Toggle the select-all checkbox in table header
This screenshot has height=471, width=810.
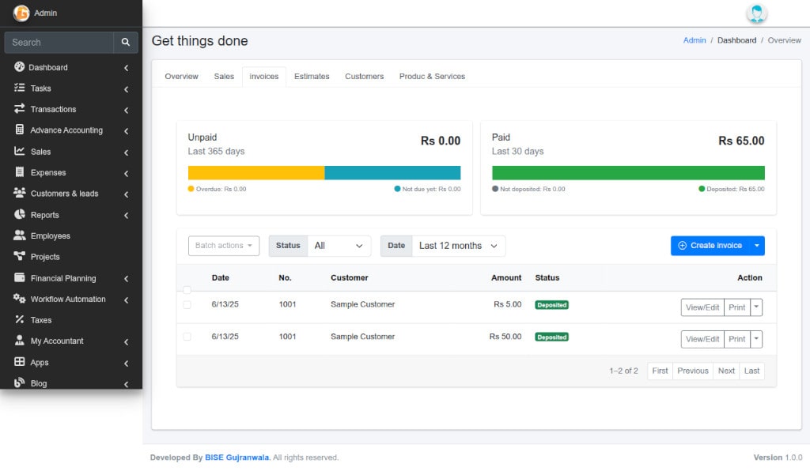187,290
